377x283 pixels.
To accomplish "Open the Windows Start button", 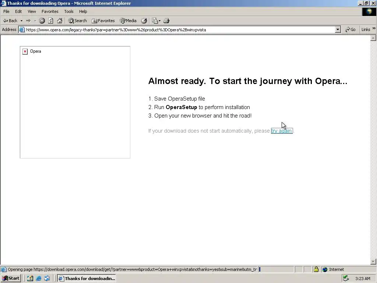I will coord(11,279).
